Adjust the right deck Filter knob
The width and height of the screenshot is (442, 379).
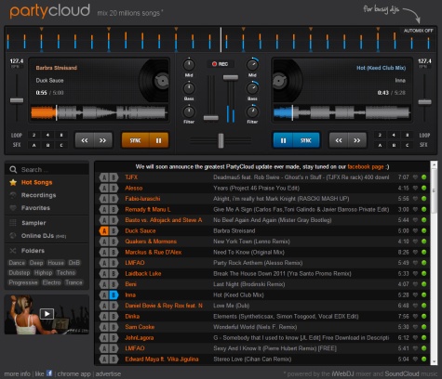(252, 111)
